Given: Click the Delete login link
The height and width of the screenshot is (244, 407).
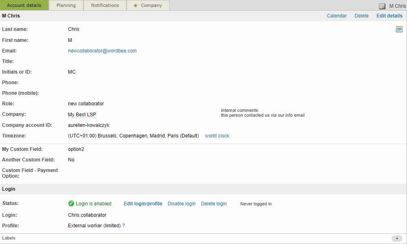Looking at the screenshot, I should click(x=214, y=204).
